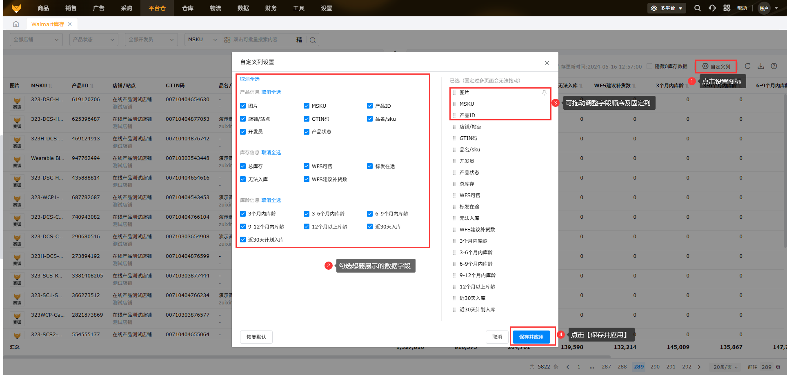Go to the home page icon tab
The width and height of the screenshot is (787, 375).
[16, 24]
